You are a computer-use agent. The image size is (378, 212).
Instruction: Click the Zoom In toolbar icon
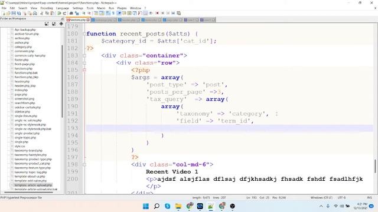[x=83, y=13]
